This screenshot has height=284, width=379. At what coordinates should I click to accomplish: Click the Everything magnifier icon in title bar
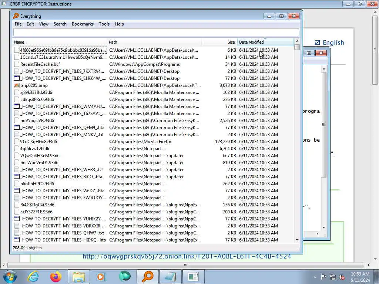coord(16,16)
